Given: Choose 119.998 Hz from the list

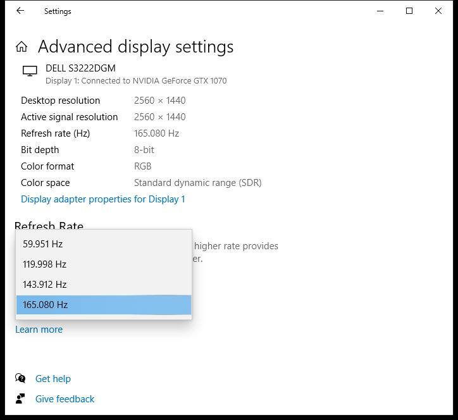Looking at the screenshot, I should (x=44, y=264).
